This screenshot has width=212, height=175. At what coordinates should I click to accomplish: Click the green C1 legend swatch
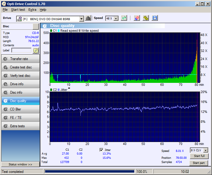coord(51,31)
